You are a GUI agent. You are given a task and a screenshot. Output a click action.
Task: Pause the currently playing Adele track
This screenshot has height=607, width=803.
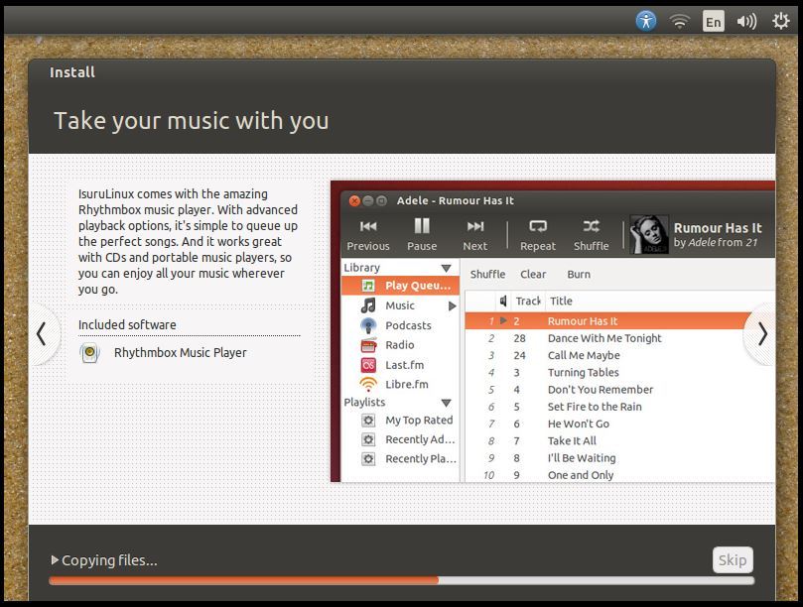(x=420, y=229)
